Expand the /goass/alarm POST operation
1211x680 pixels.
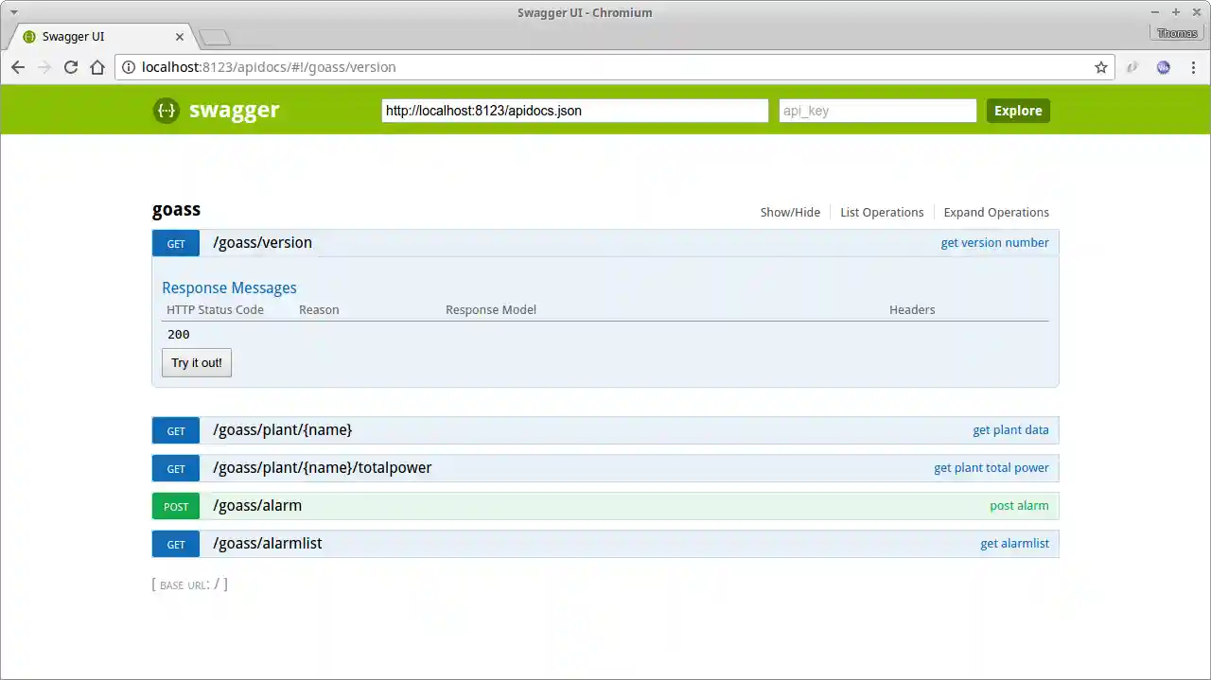256,505
